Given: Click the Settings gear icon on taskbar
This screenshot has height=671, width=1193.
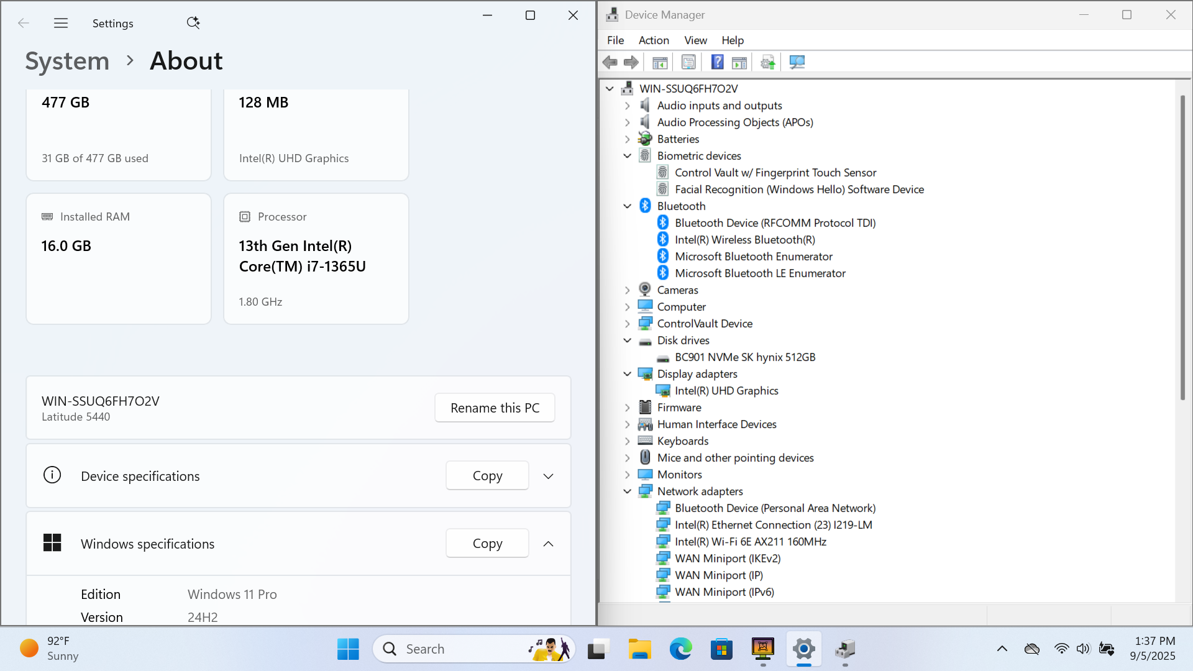Looking at the screenshot, I should coord(804,649).
